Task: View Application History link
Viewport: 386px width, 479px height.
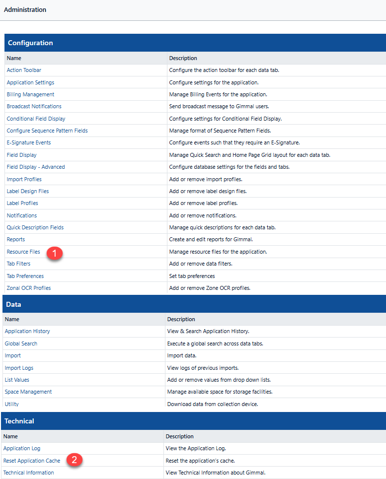Action: [27, 331]
